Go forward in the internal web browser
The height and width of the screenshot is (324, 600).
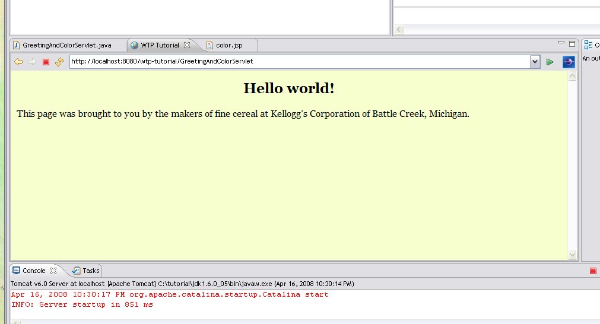(32, 62)
